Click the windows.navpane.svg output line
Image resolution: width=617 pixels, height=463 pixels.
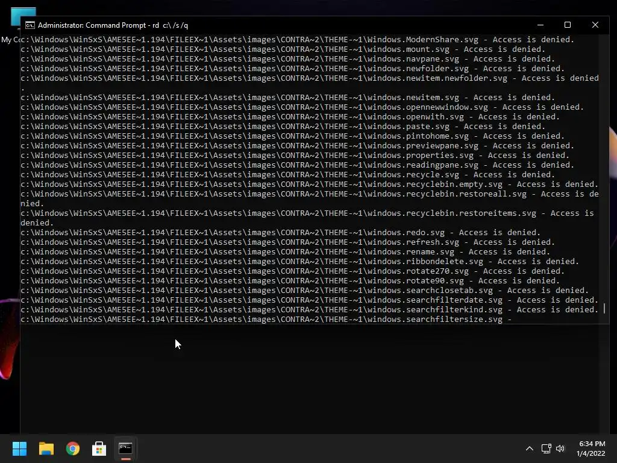tap(287, 58)
